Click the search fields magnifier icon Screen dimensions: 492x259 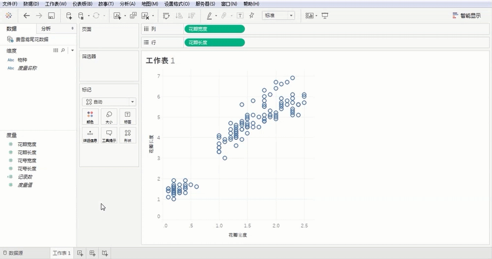(x=63, y=50)
